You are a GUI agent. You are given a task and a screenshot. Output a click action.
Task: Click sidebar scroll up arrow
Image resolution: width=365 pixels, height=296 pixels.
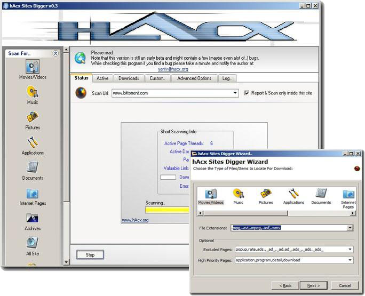66,49
